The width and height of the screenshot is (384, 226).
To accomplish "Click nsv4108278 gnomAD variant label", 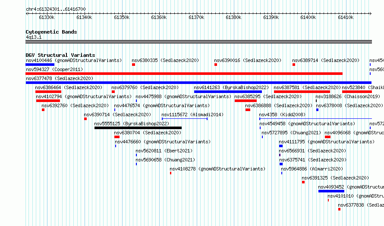I will tap(217, 169).
